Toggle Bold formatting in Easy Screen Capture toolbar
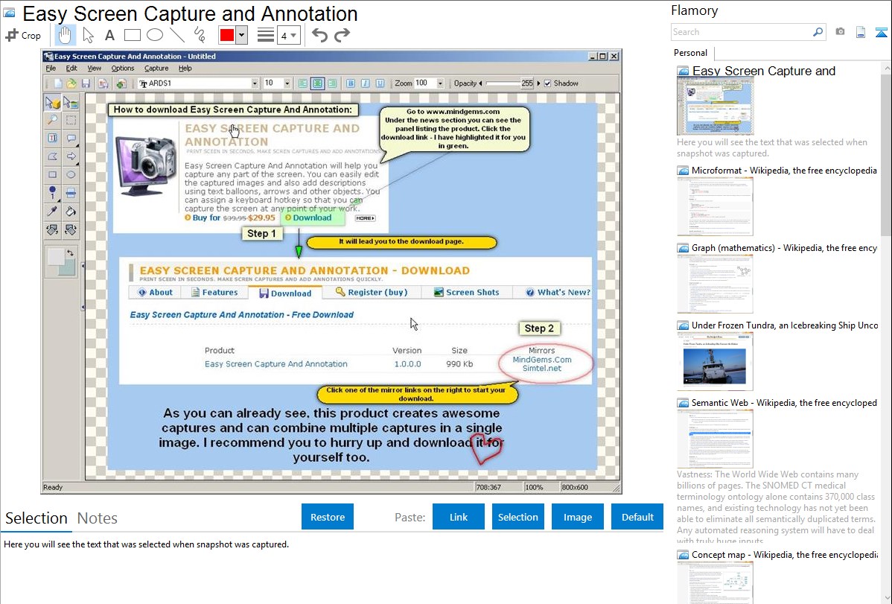 [351, 83]
